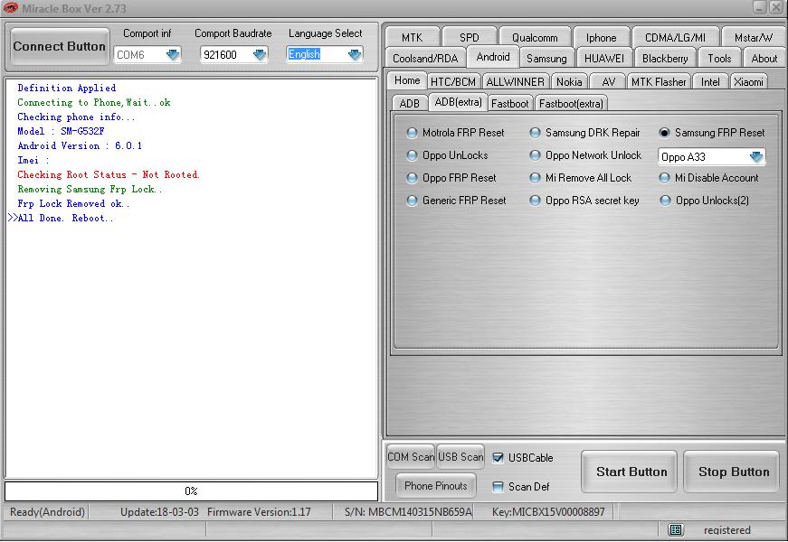
Task: Open the Fastboot(extra) tab
Action: [x=571, y=103]
